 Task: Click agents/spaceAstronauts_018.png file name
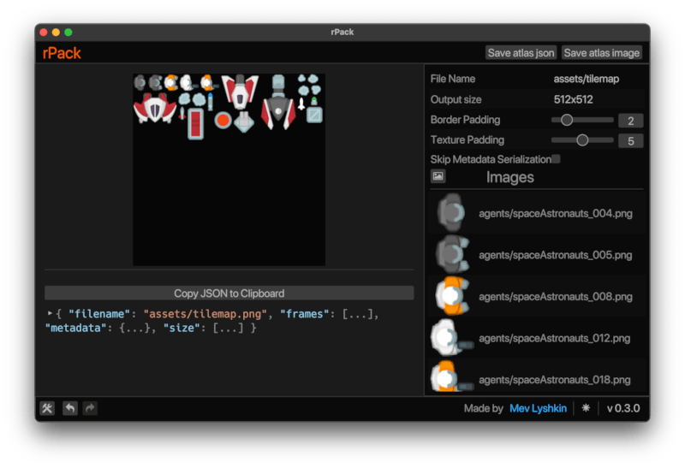(554, 380)
